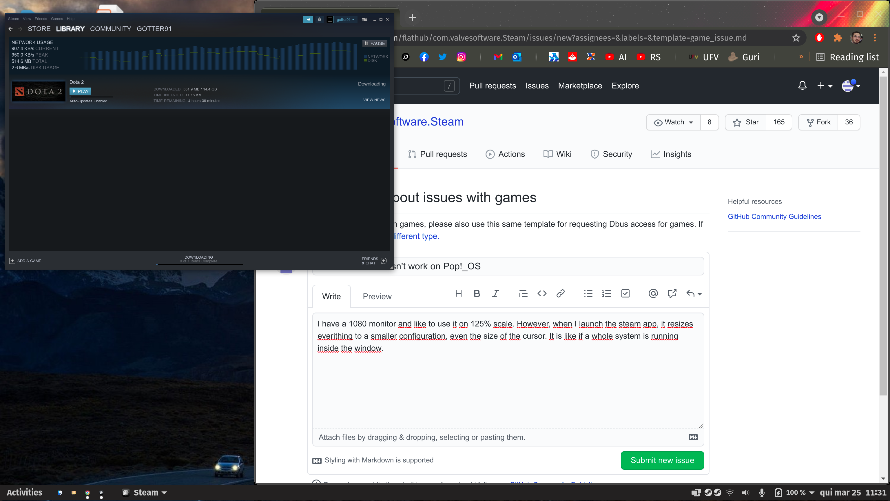Insert code with the angle-brackets icon
The height and width of the screenshot is (501, 890).
pyautogui.click(x=542, y=293)
